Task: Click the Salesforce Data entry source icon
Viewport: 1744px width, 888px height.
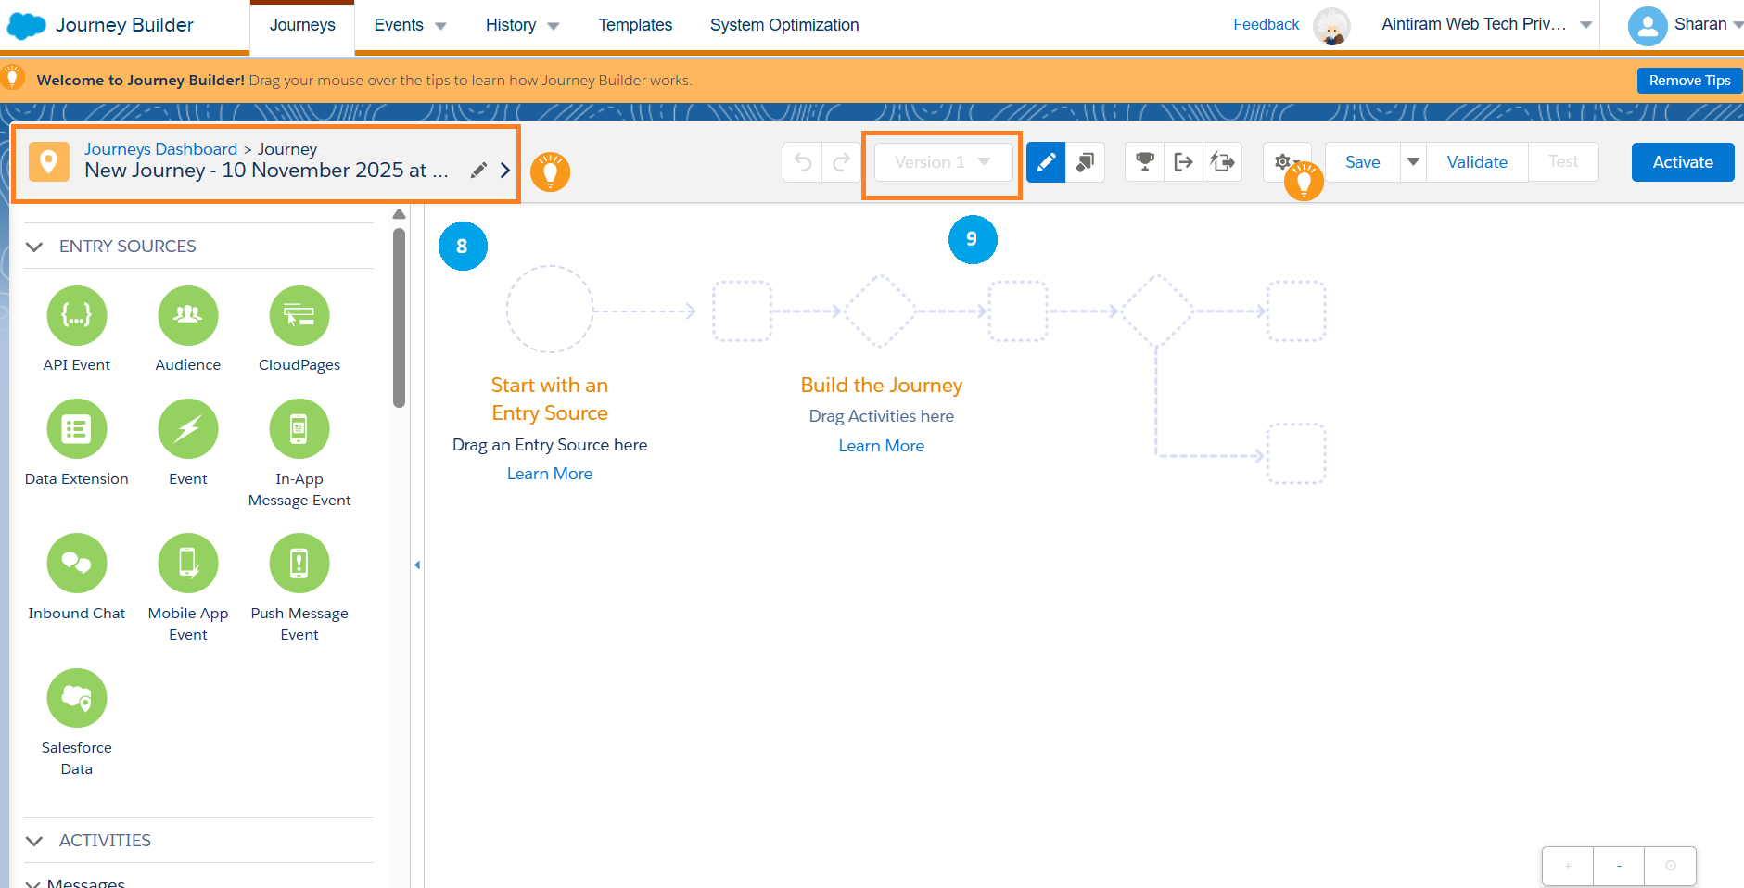Action: pyautogui.click(x=77, y=698)
